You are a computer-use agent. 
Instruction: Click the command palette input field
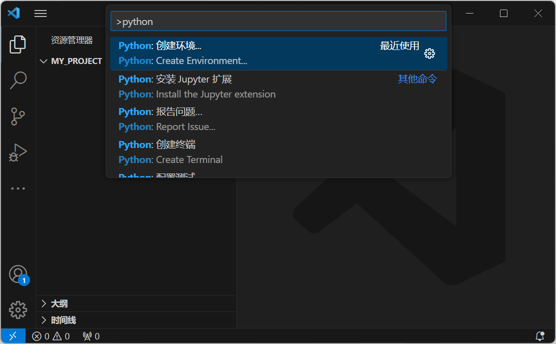click(278, 21)
